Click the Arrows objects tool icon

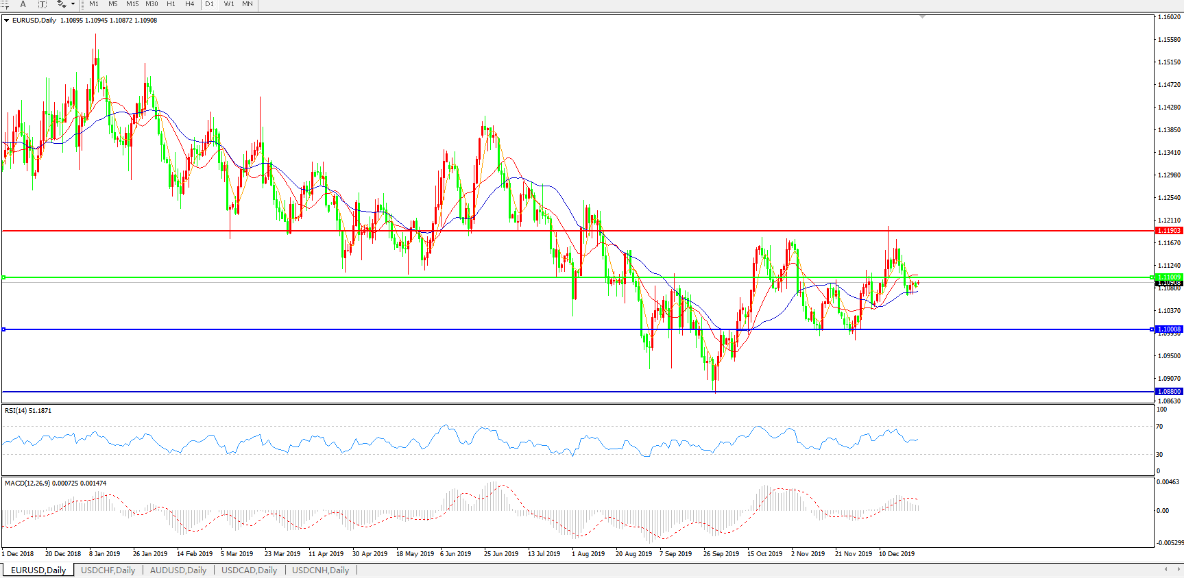[61, 4]
